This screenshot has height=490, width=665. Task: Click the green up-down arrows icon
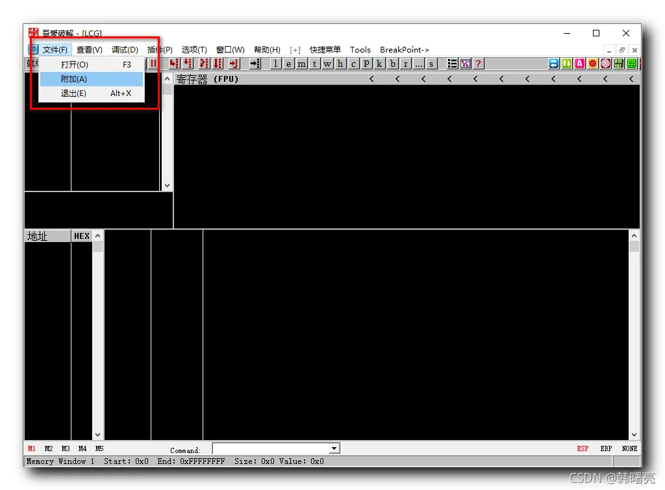click(566, 64)
